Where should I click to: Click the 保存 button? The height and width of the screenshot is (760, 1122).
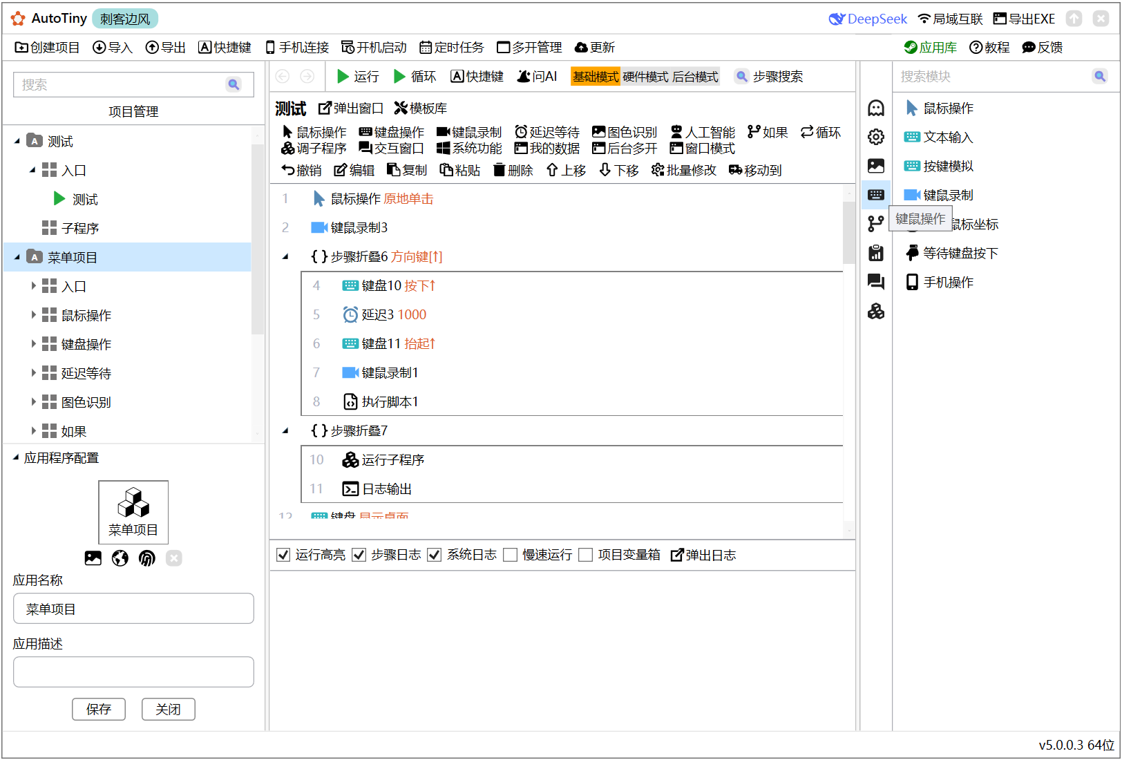coord(99,709)
